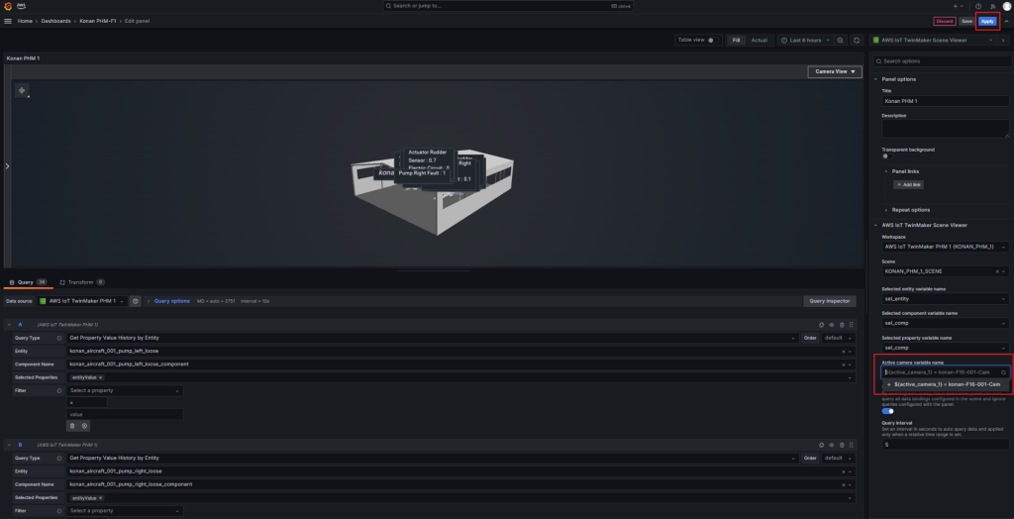Select the Actual view mode

[x=760, y=41]
